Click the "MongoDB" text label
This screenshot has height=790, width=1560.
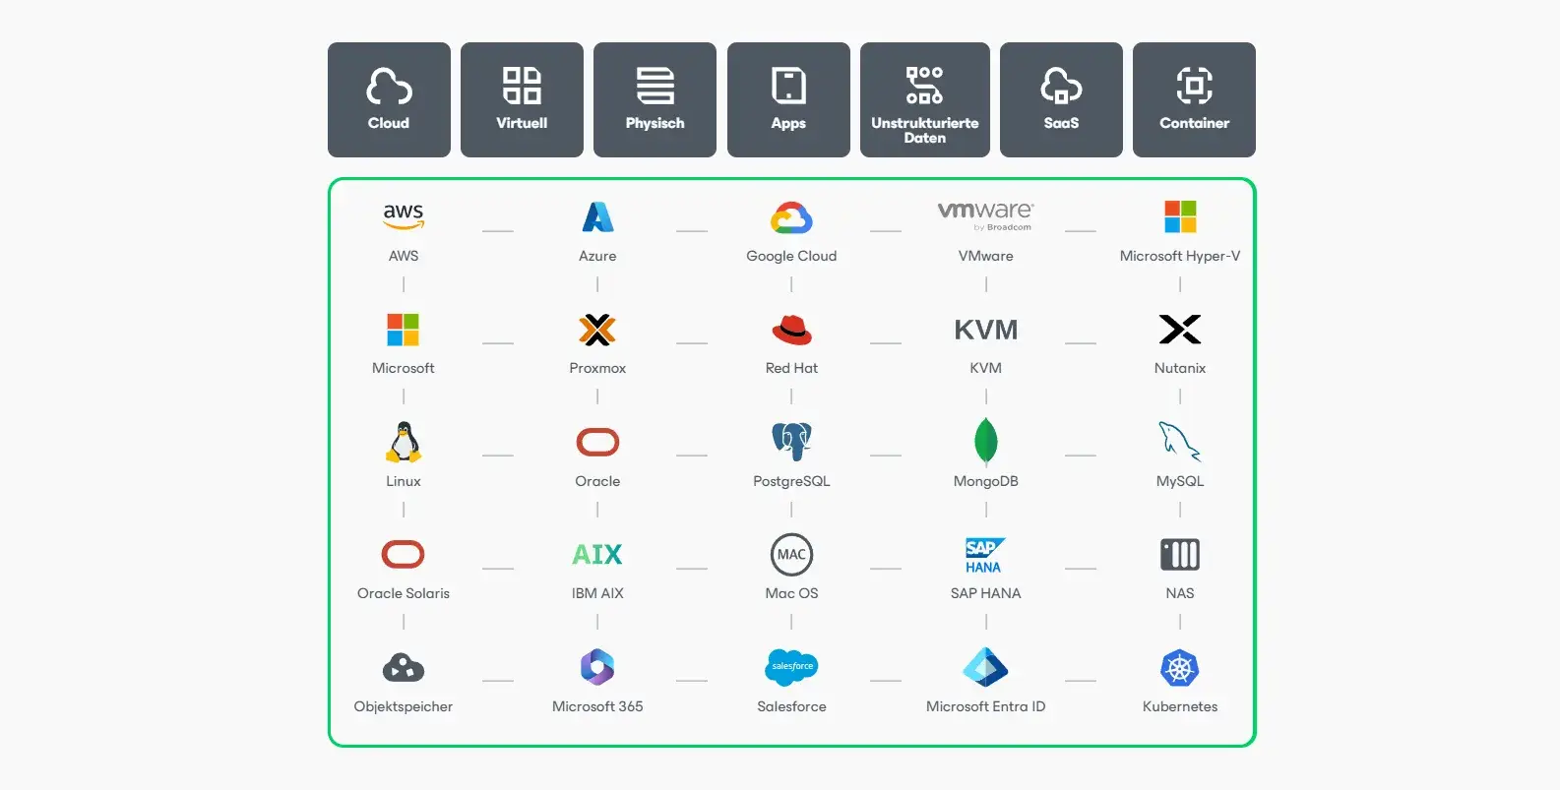click(x=985, y=481)
